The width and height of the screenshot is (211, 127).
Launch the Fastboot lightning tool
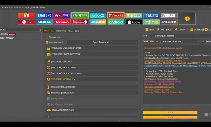164,29
